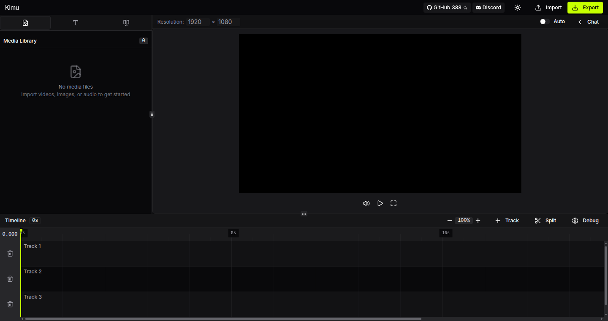Click the 100% zoom level
Image resolution: width=608 pixels, height=321 pixels.
464,220
